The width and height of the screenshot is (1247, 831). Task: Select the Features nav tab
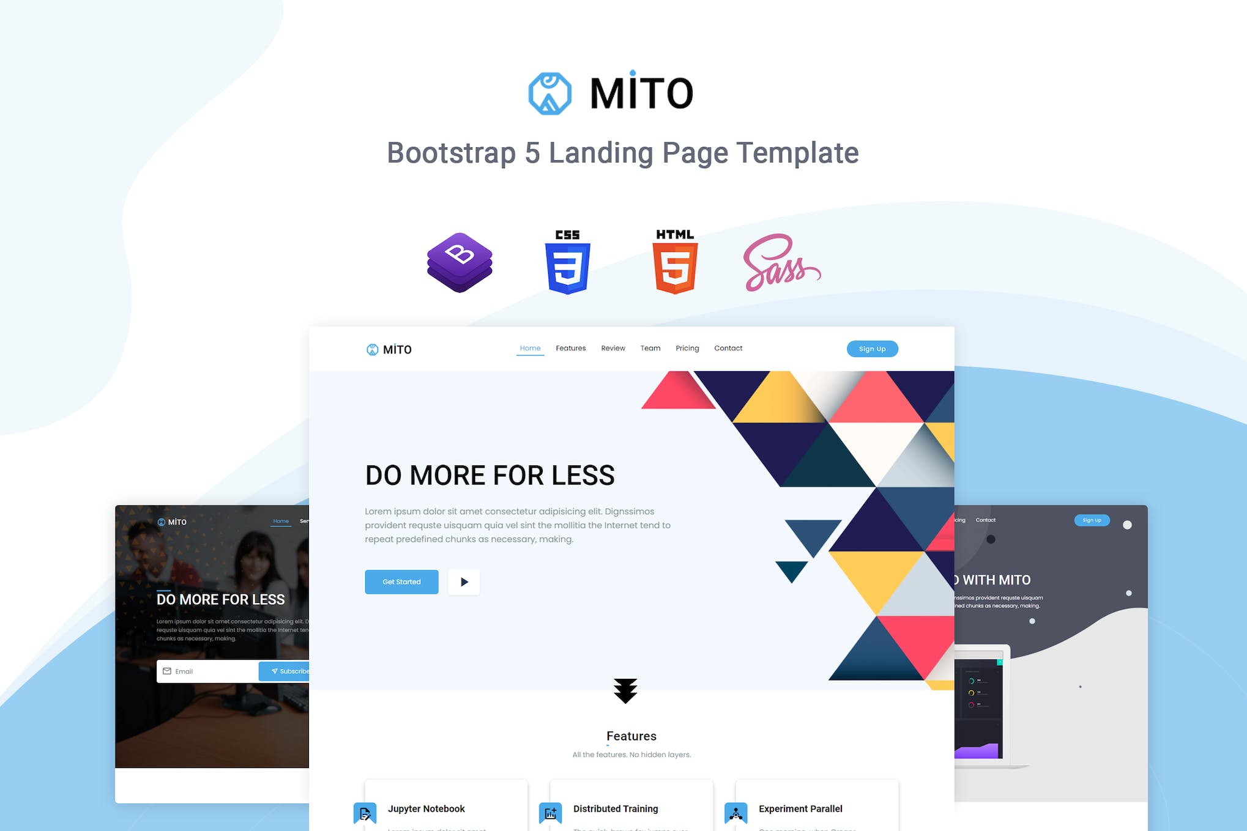click(570, 348)
